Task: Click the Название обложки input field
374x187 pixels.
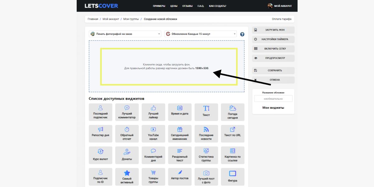Action: click(273, 98)
